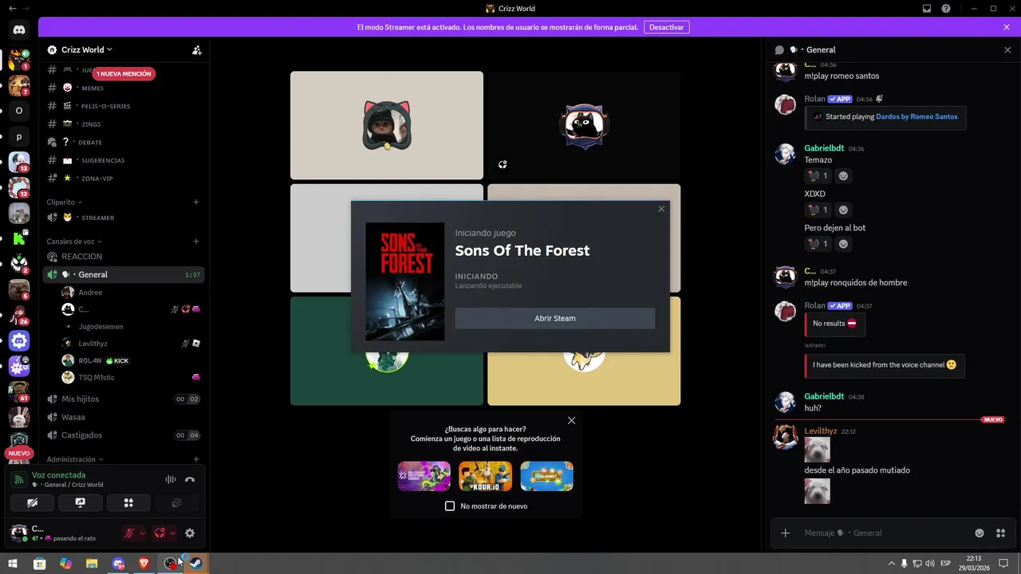Select the General voice channel
The height and width of the screenshot is (574, 1021).
(124, 274)
